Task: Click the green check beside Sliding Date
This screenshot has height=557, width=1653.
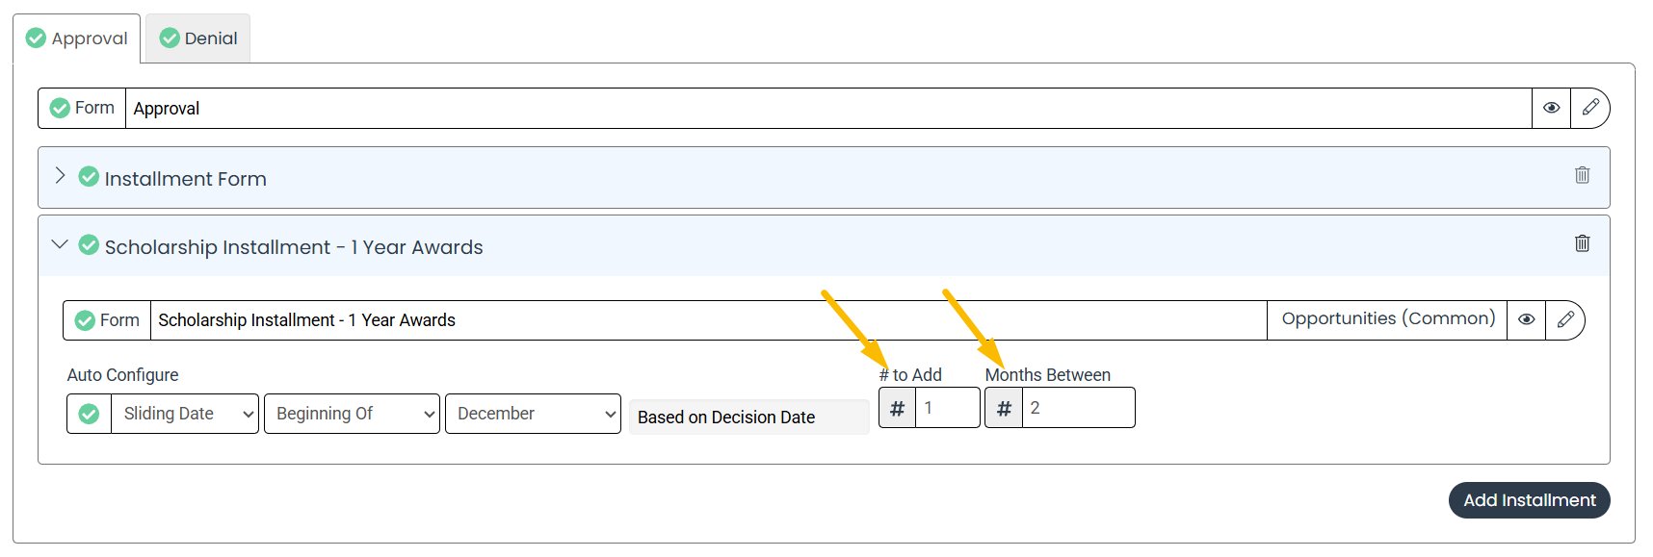Action: point(89,414)
